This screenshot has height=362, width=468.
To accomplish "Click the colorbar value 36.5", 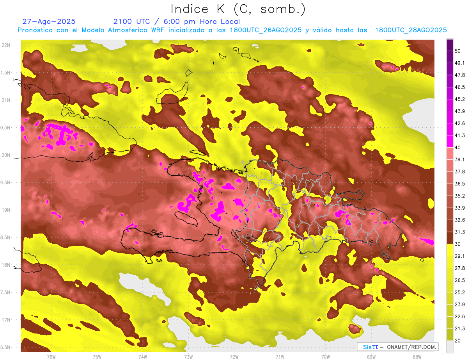I will pyautogui.click(x=459, y=184).
